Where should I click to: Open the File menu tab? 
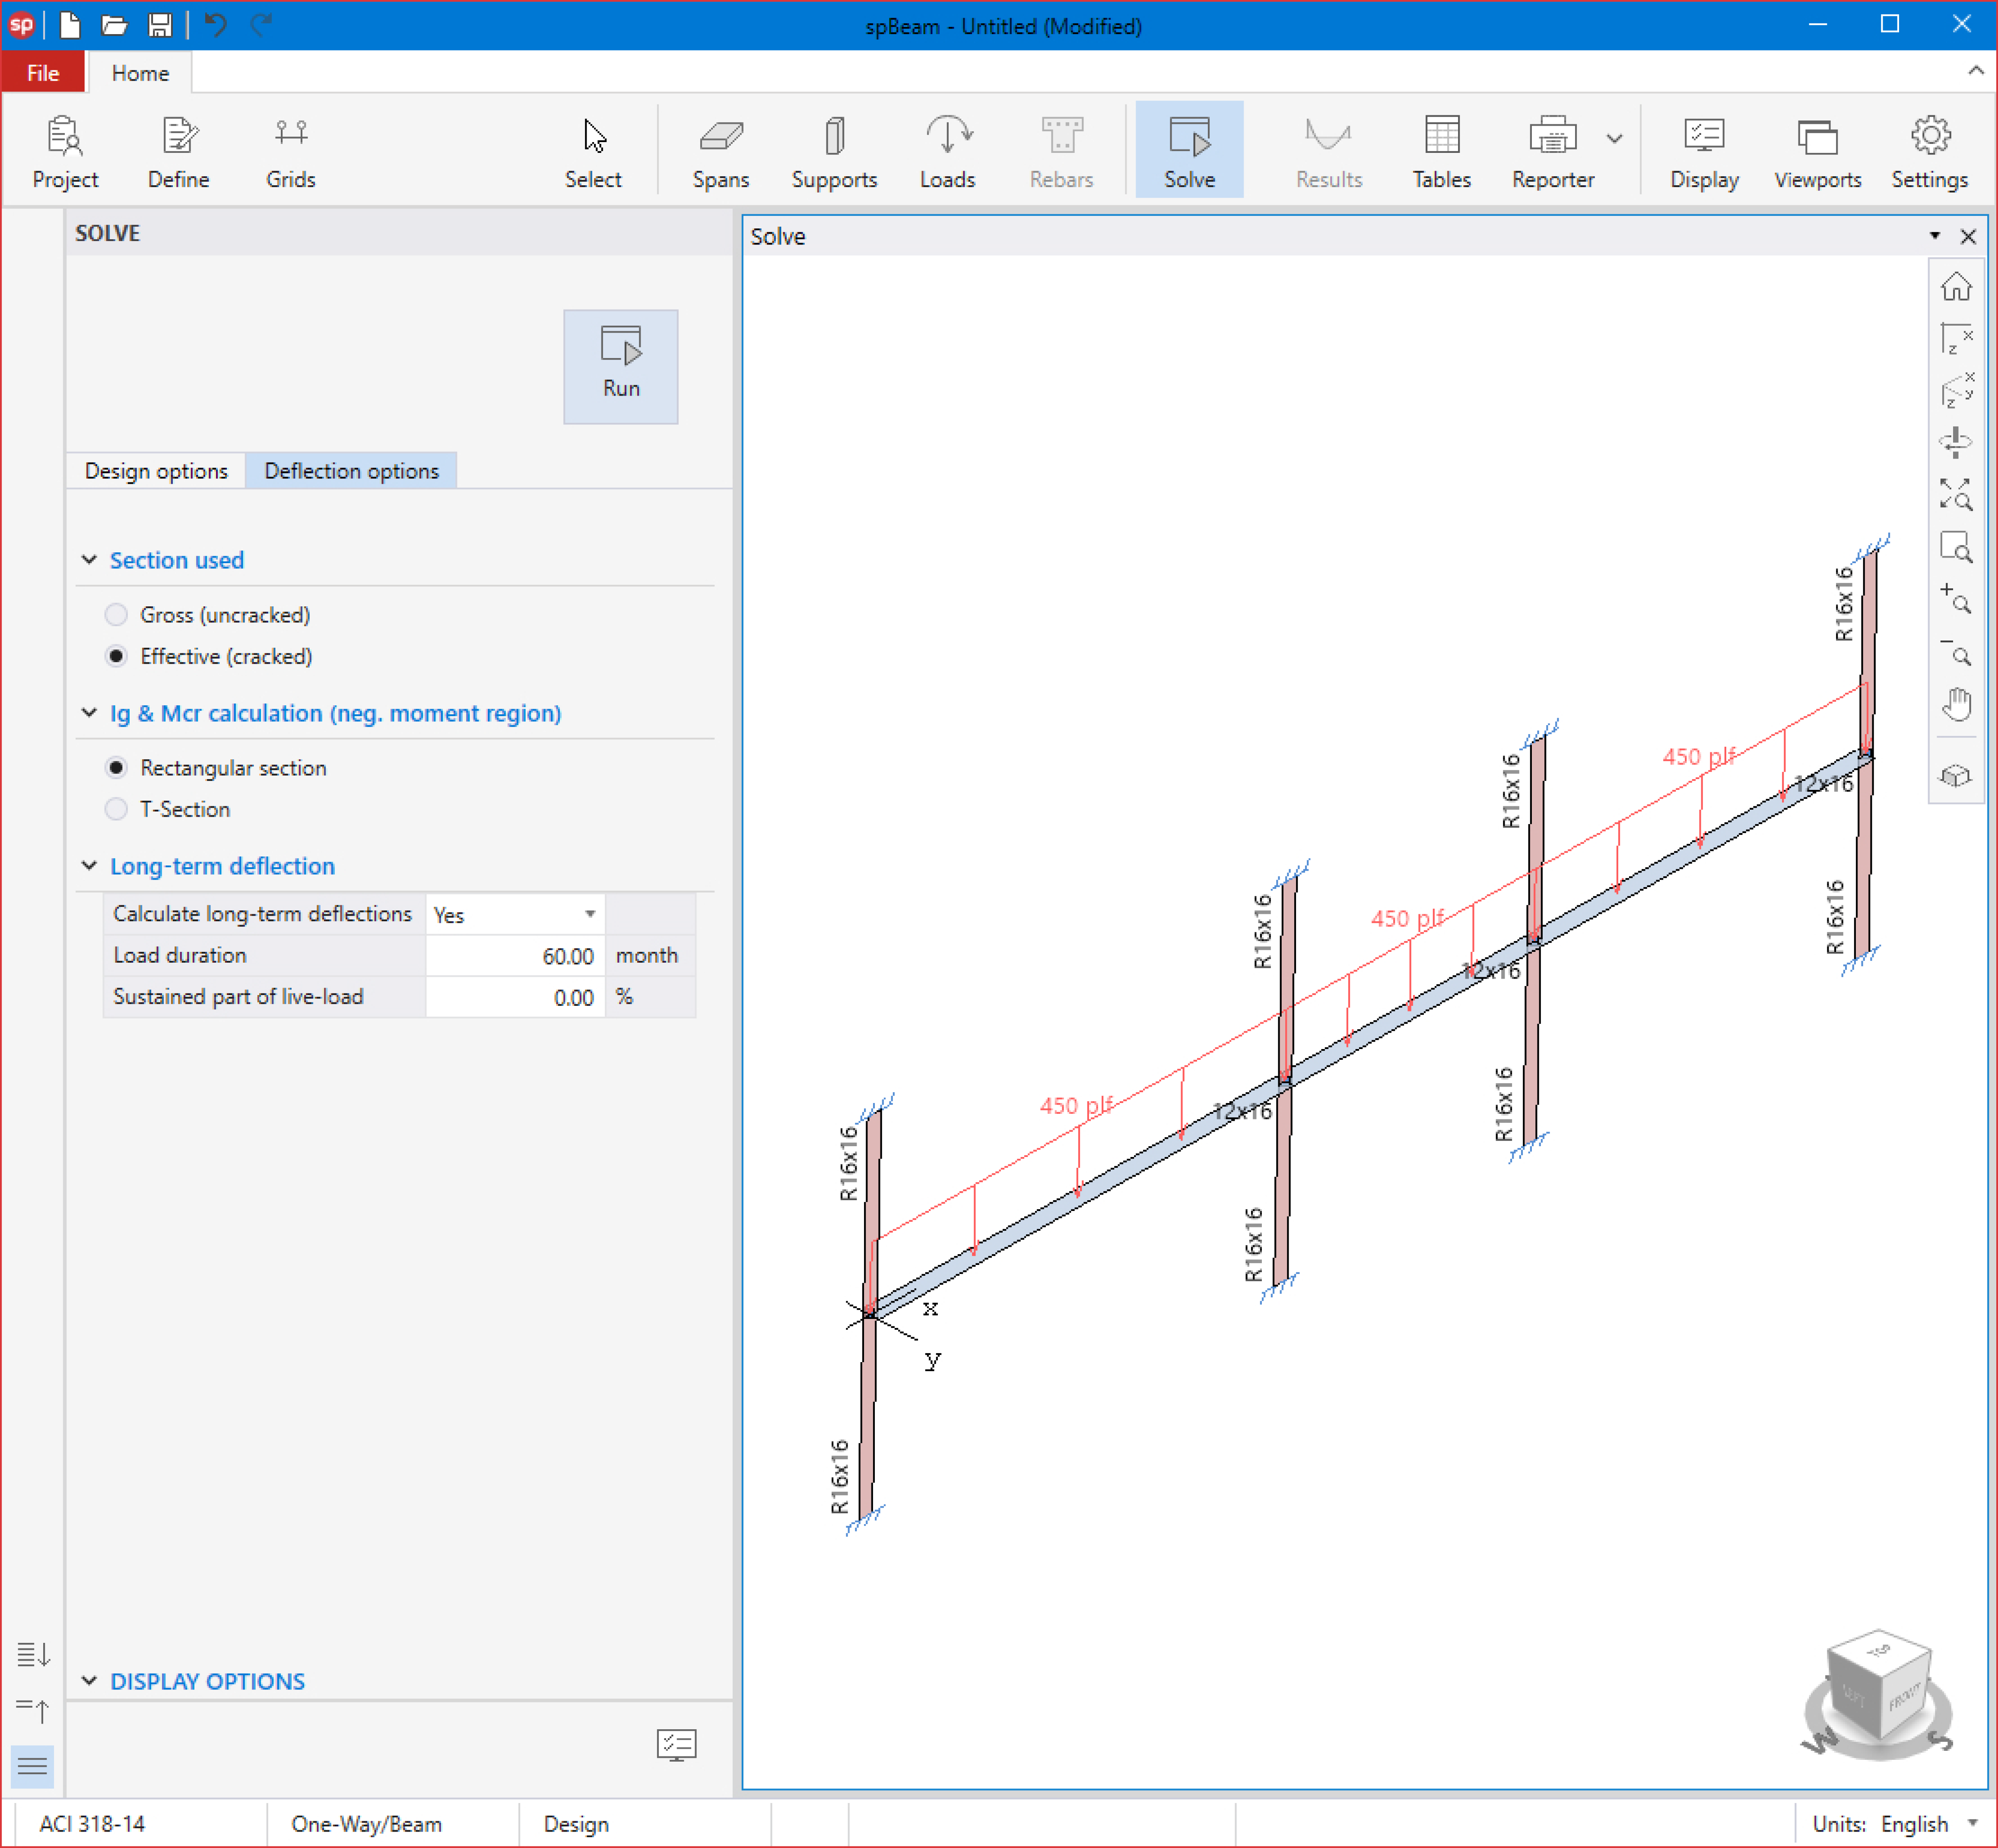pos(43,73)
